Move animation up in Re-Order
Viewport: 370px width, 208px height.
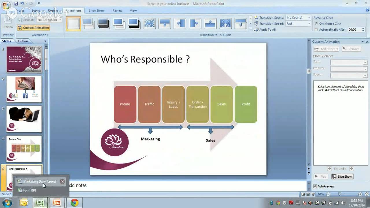tap(329, 169)
